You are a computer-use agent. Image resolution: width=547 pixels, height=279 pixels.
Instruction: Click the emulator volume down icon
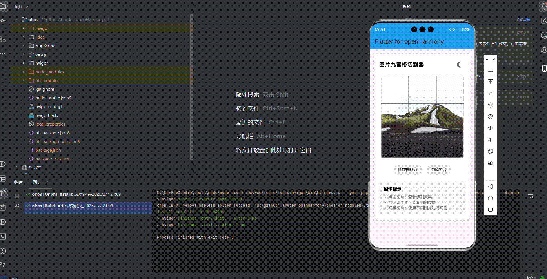click(x=490, y=140)
